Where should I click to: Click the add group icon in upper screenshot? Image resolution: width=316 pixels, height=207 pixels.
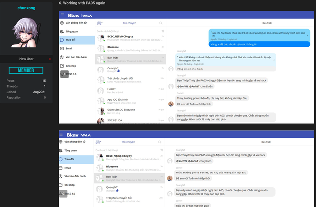tap(99, 23)
